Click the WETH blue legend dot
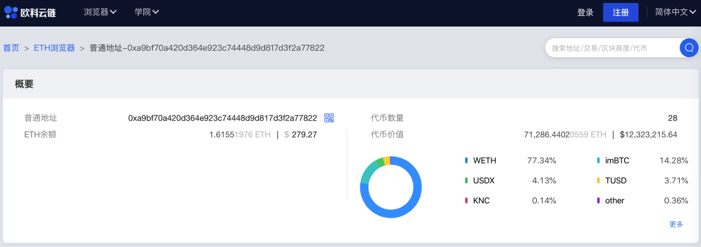This screenshot has width=701, height=247. [x=466, y=161]
